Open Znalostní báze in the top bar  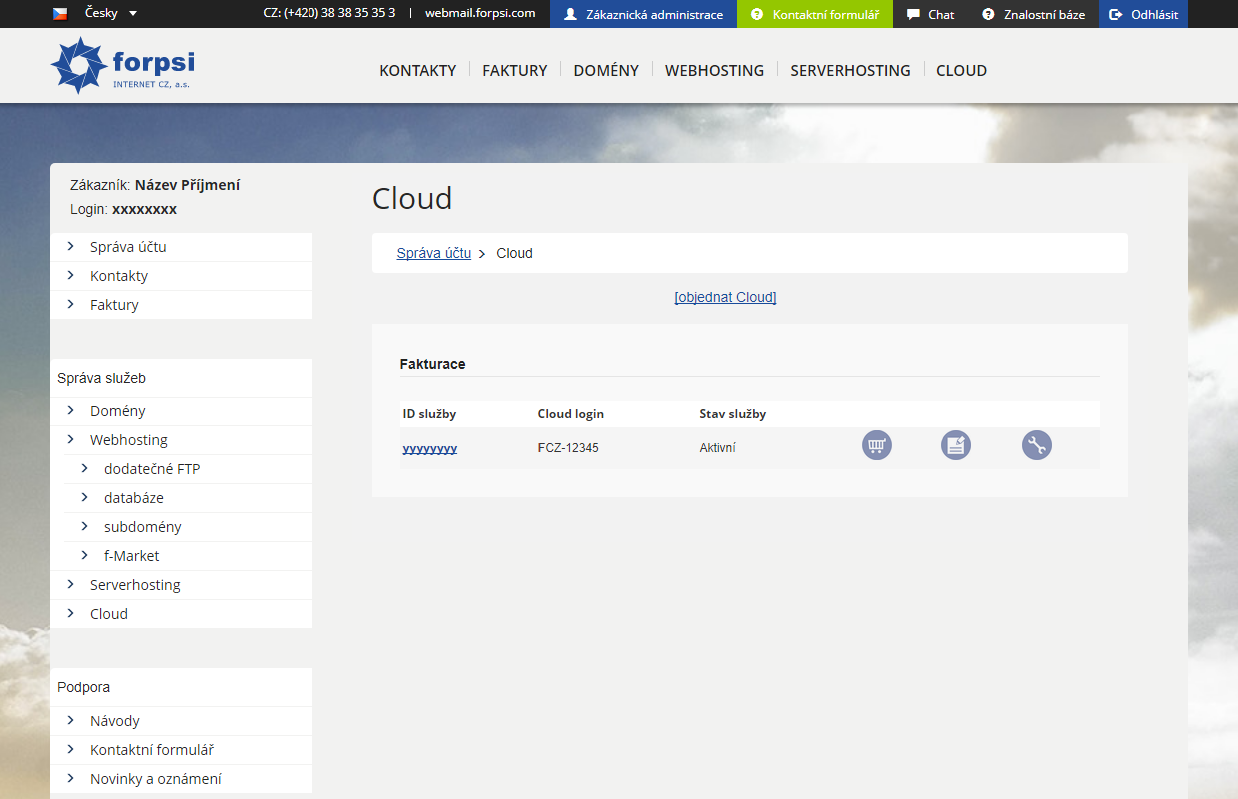coord(1033,14)
